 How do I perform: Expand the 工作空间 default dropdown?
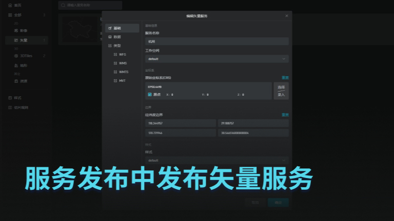216,59
